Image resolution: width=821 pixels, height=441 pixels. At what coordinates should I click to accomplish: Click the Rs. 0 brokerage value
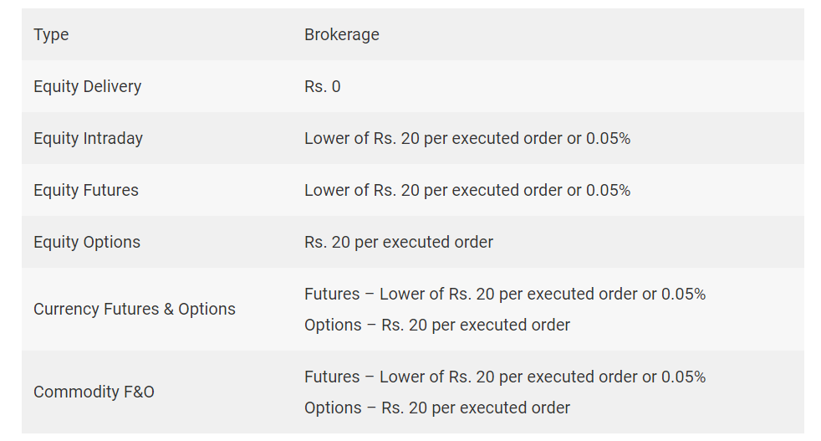(322, 86)
